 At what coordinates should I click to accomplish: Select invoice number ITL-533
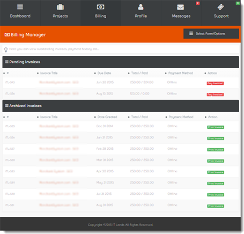pos(10,171)
